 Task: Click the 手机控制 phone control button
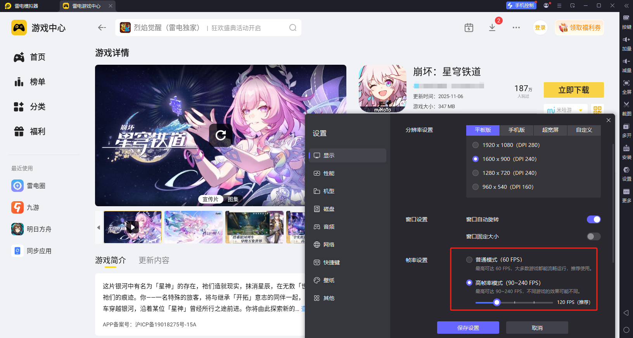pos(521,5)
